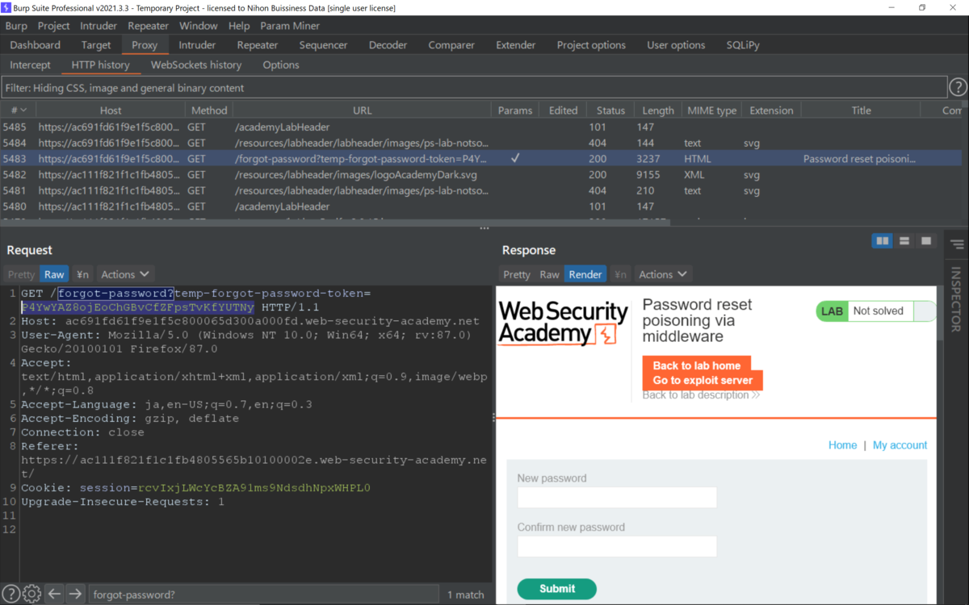Toggle request \n non-printable characters button
Image resolution: width=969 pixels, height=605 pixels.
82,274
